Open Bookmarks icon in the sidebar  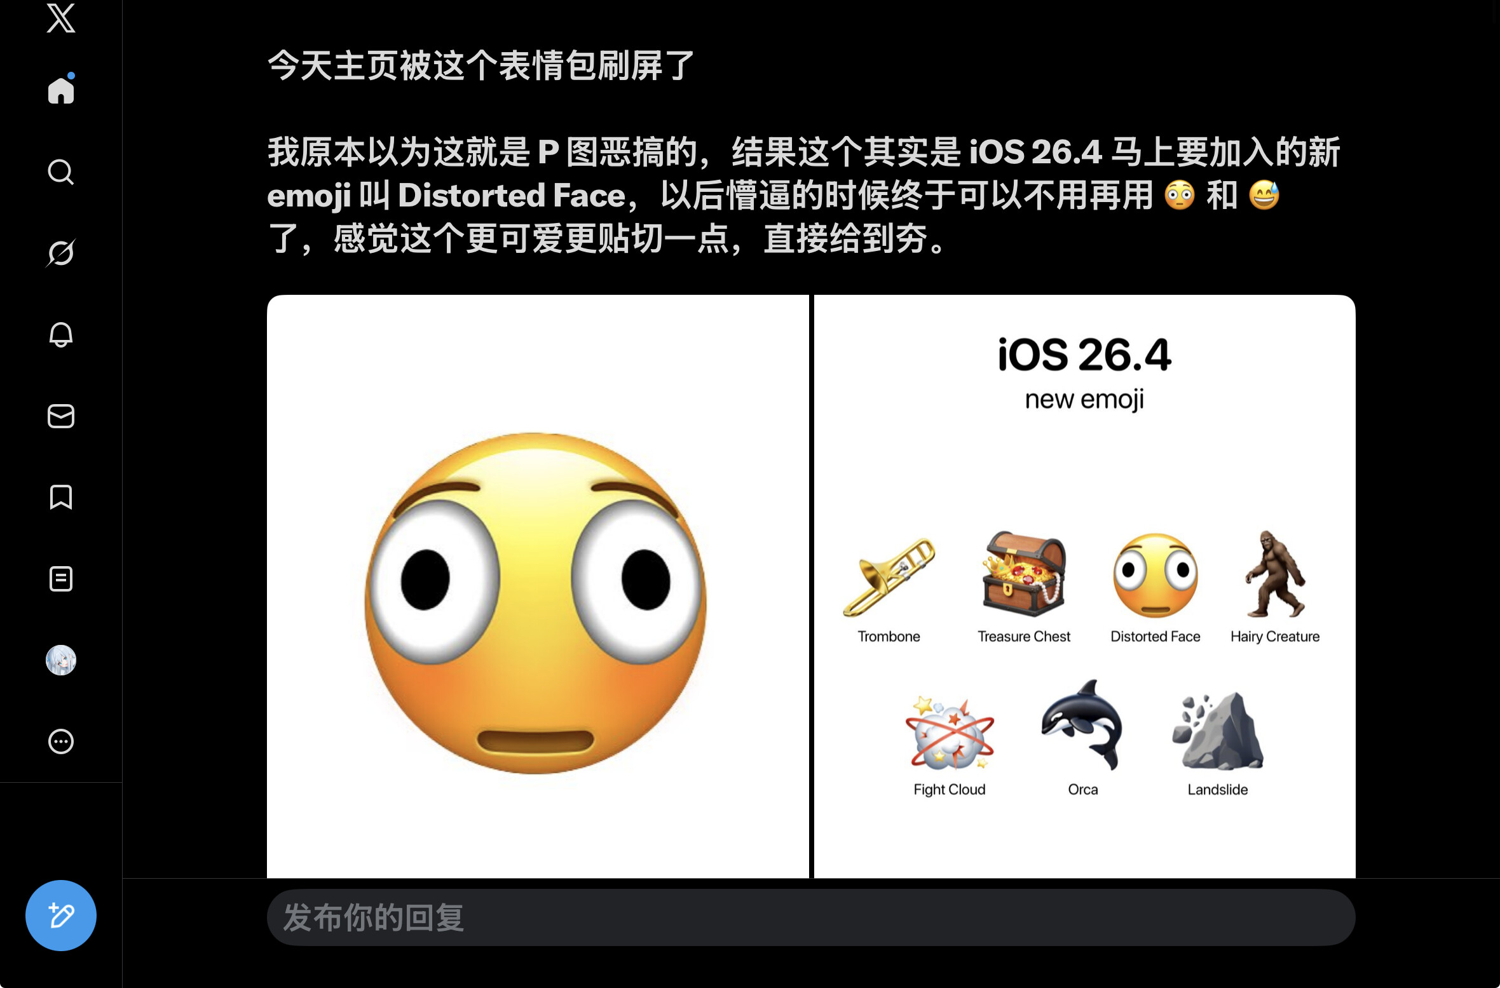pos(61,497)
